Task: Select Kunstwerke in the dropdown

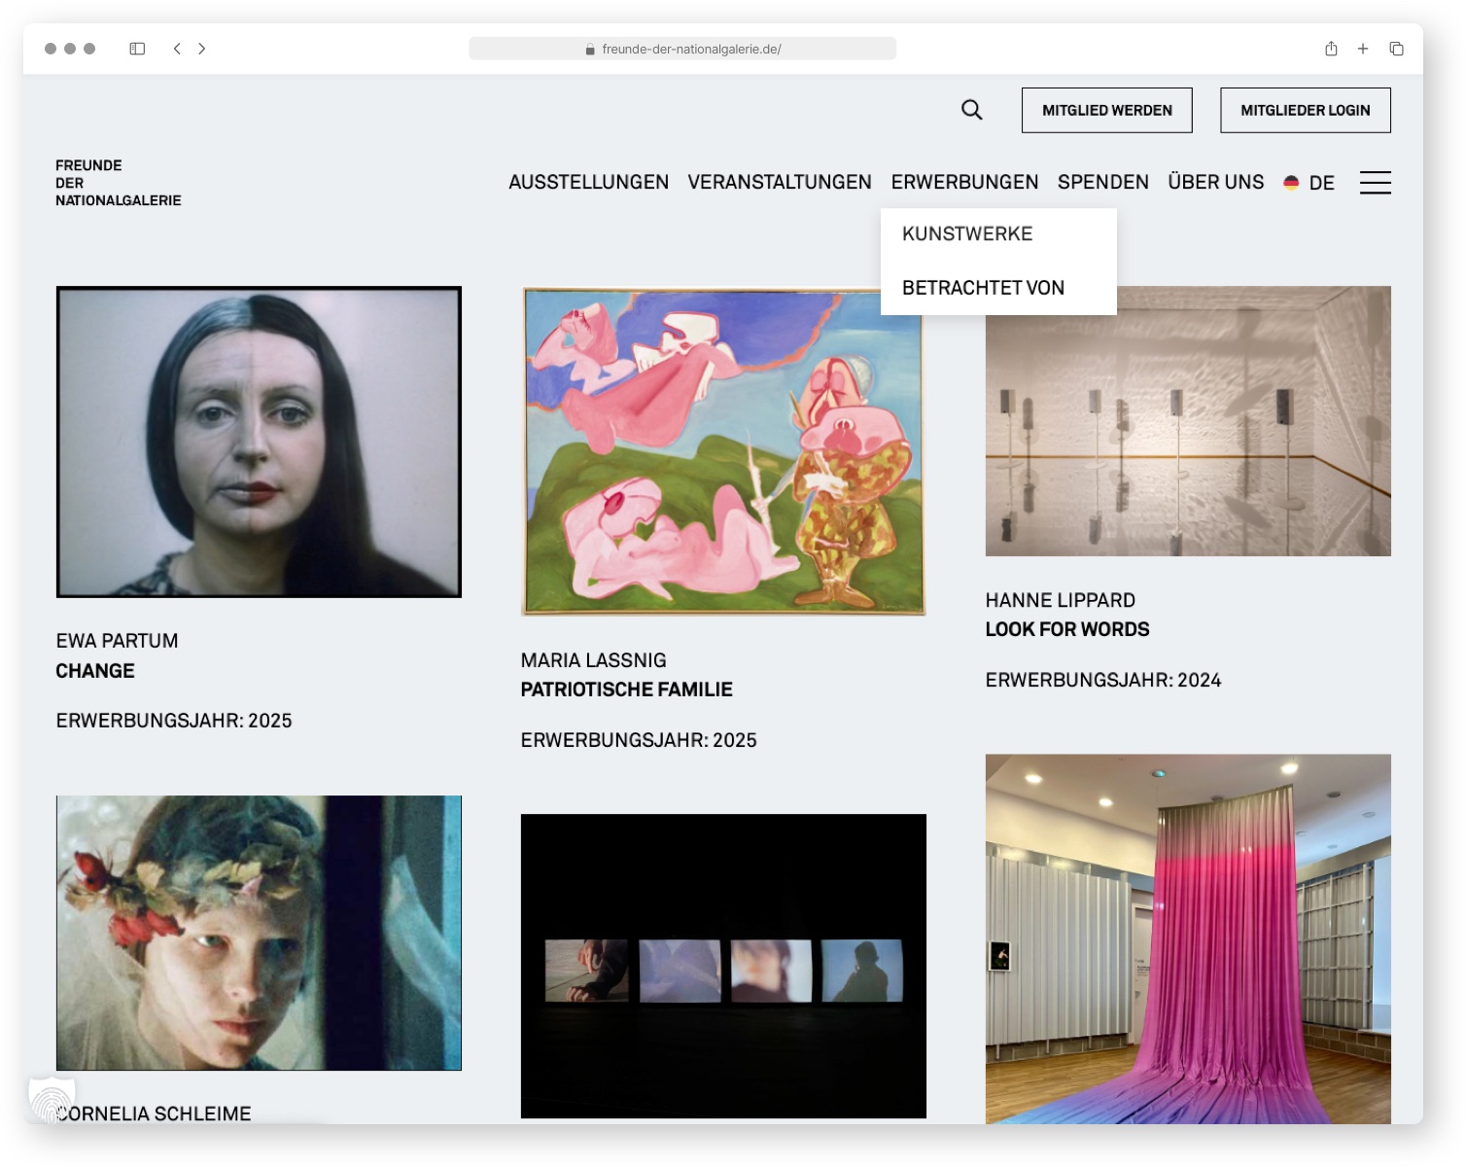Action: pos(967,233)
